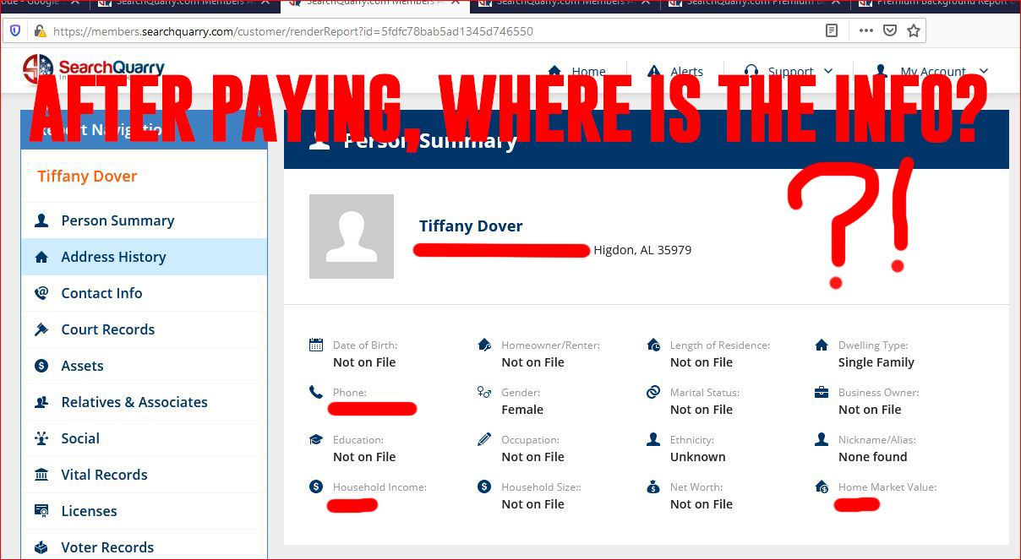Click the Dwelling Type value "Single Family"

876,362
